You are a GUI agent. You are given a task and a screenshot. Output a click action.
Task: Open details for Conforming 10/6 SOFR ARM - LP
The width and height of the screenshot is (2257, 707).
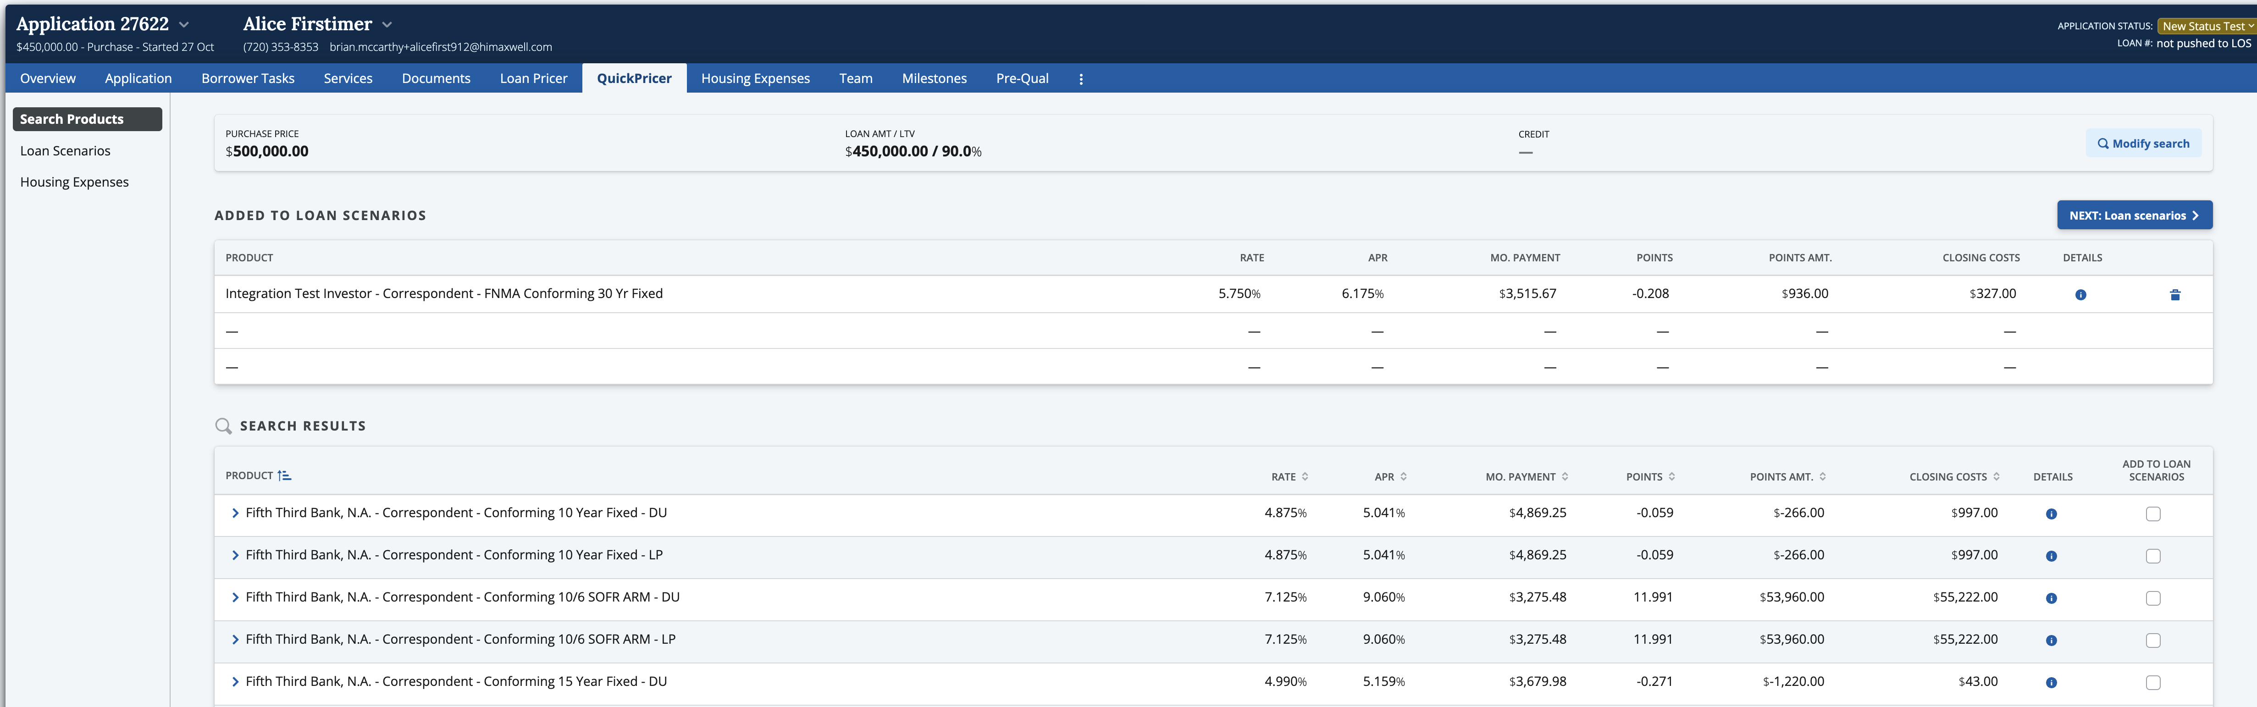tap(2050, 641)
